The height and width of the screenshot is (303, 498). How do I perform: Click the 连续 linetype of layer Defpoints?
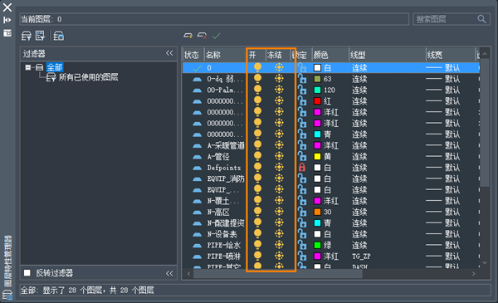(359, 168)
